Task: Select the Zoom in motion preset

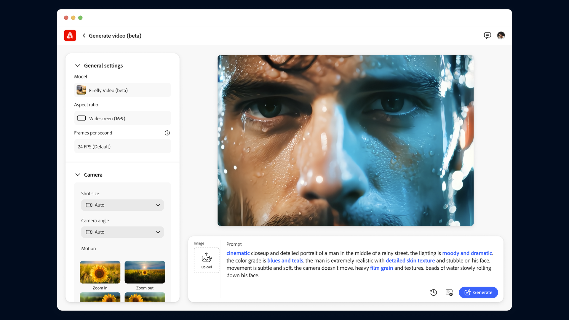Action: (x=100, y=272)
